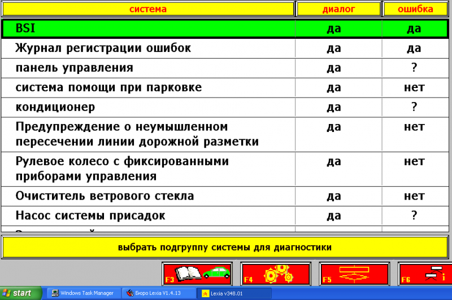Select Журнал регистрации ошибок row
The image size is (452, 300).
coord(148,48)
